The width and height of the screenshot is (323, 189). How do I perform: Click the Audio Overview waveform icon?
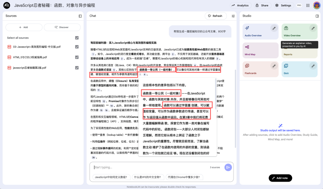247,28
